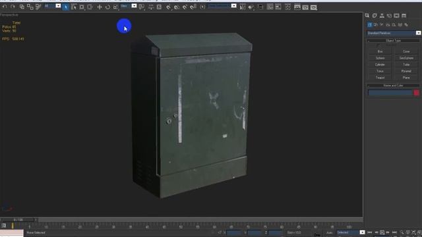Toggle 3D Snaps on the toolbar

(168, 7)
